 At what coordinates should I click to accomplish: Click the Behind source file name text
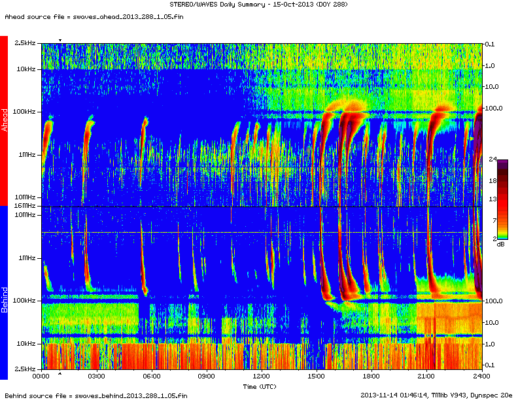95,395
